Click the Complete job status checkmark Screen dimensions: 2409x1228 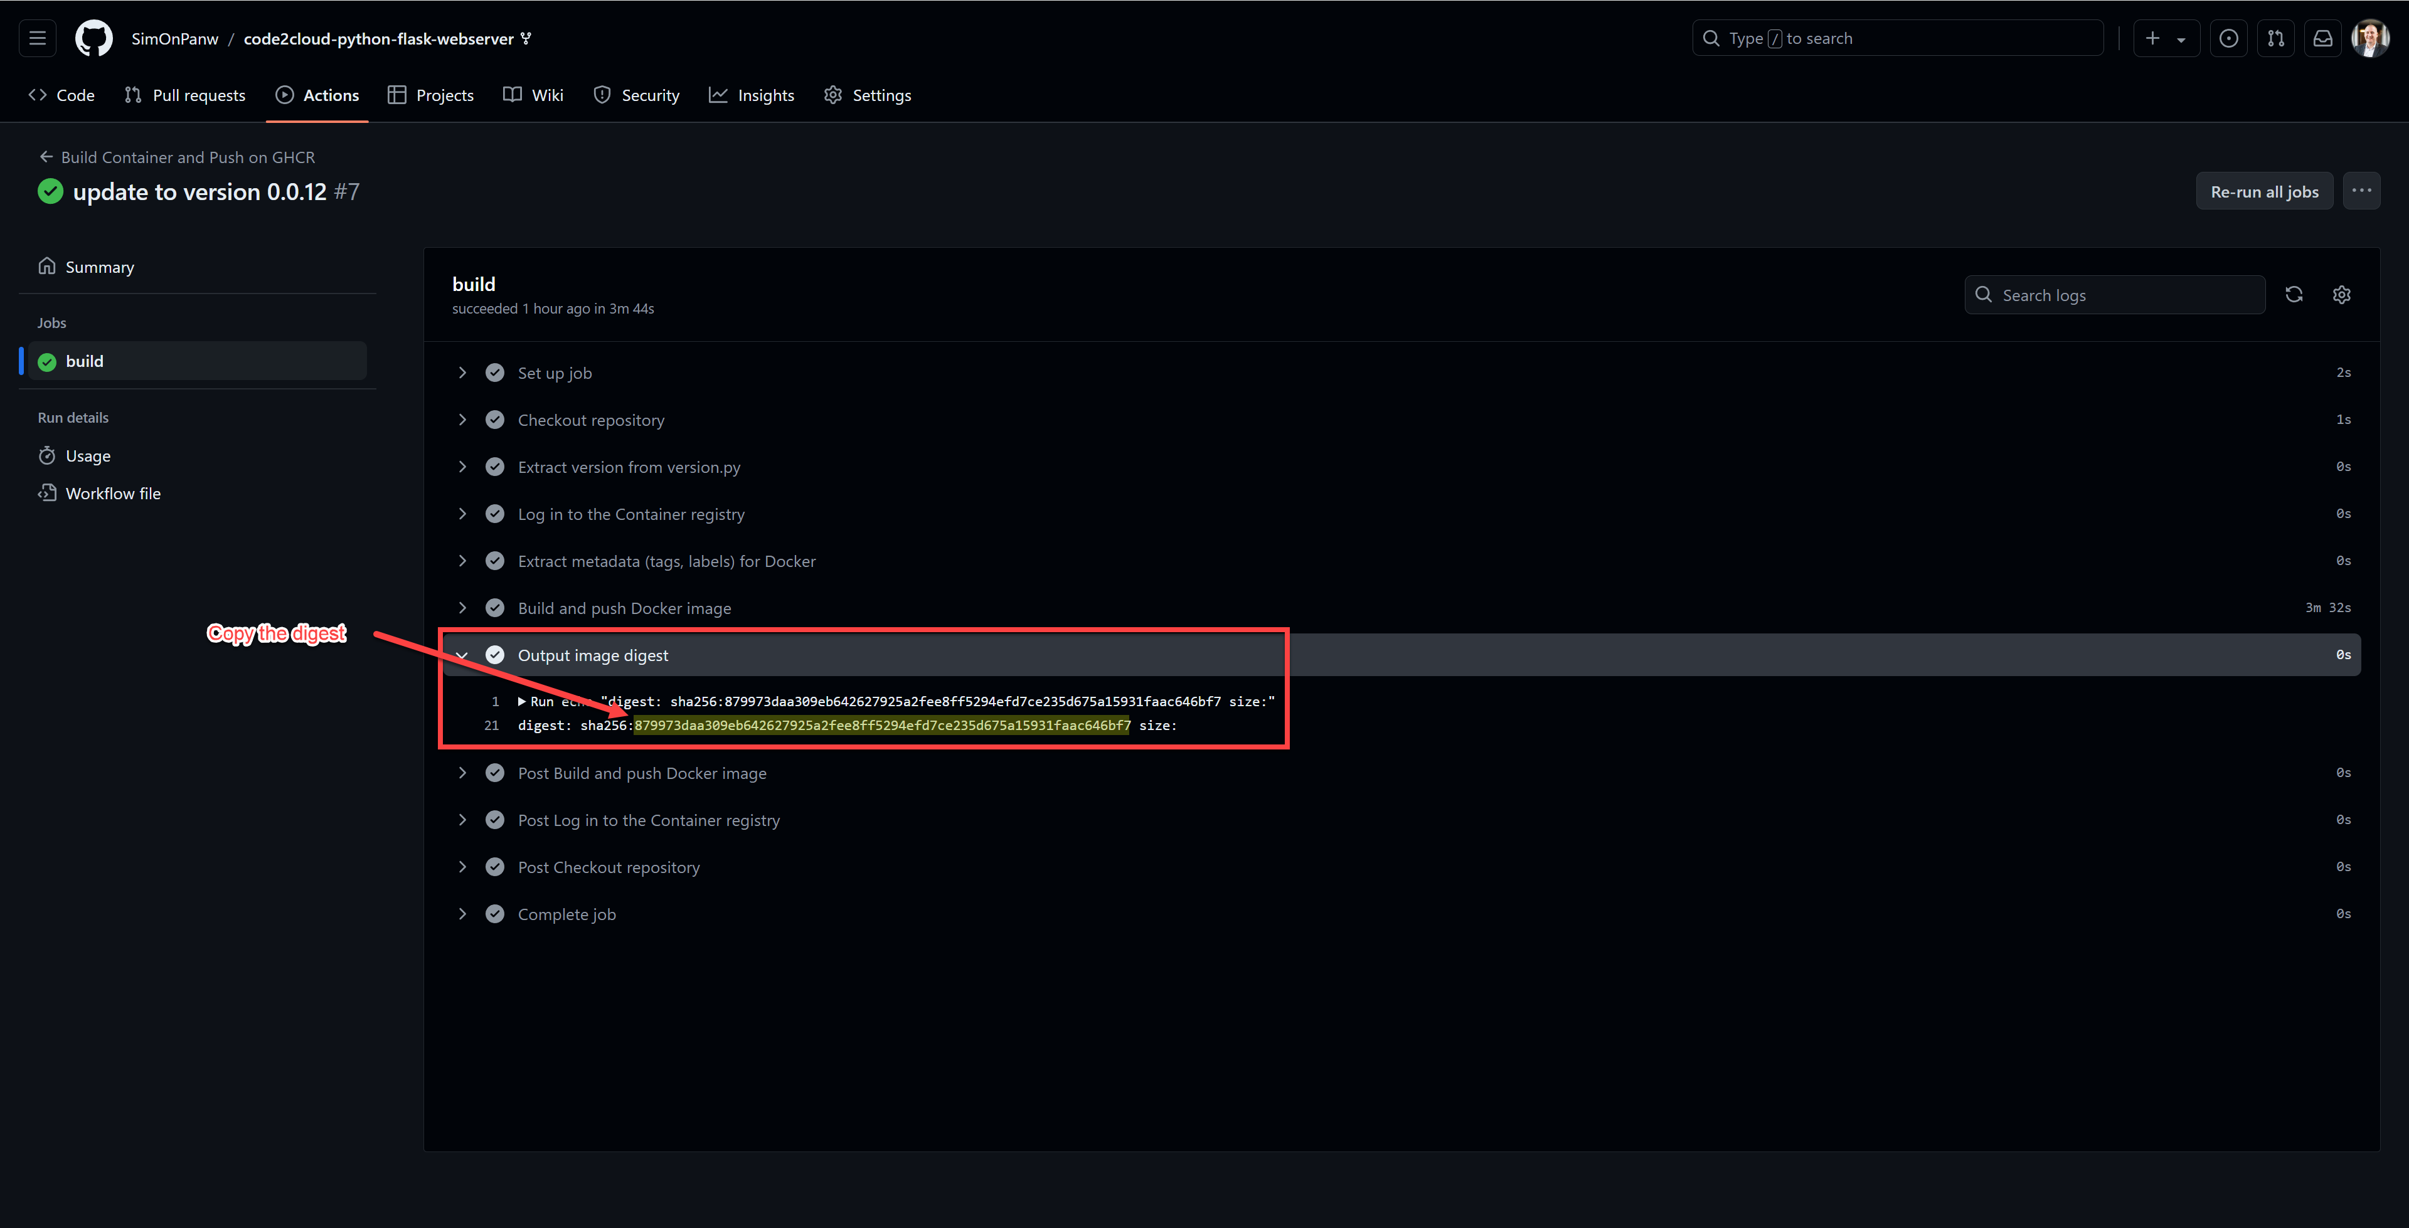[x=495, y=914]
